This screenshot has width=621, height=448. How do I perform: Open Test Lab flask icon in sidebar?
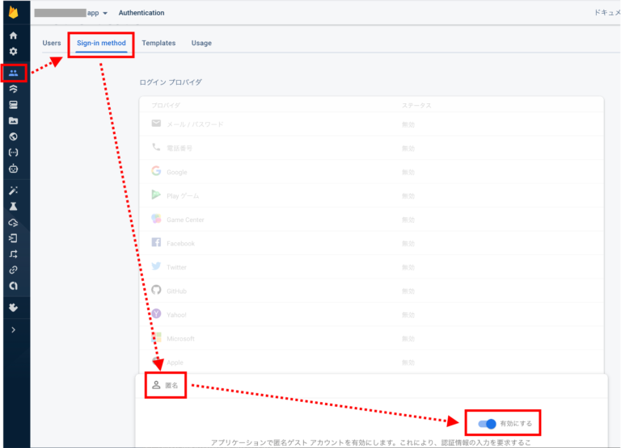(13, 207)
